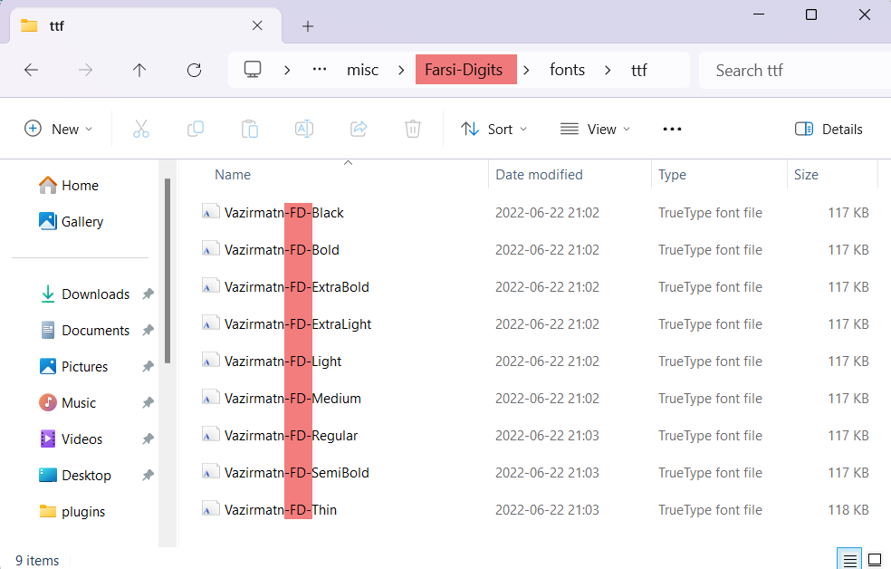Click the Delete trash can icon
891x569 pixels.
(413, 129)
